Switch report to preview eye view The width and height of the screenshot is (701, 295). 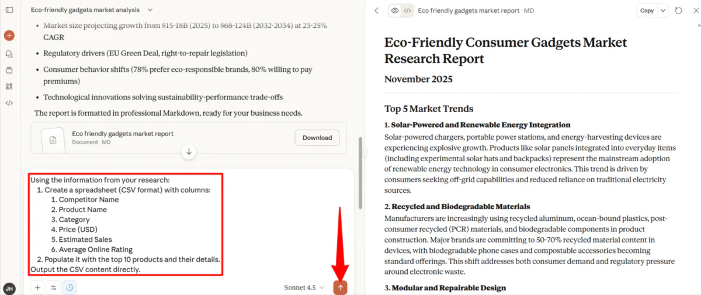[x=395, y=11]
